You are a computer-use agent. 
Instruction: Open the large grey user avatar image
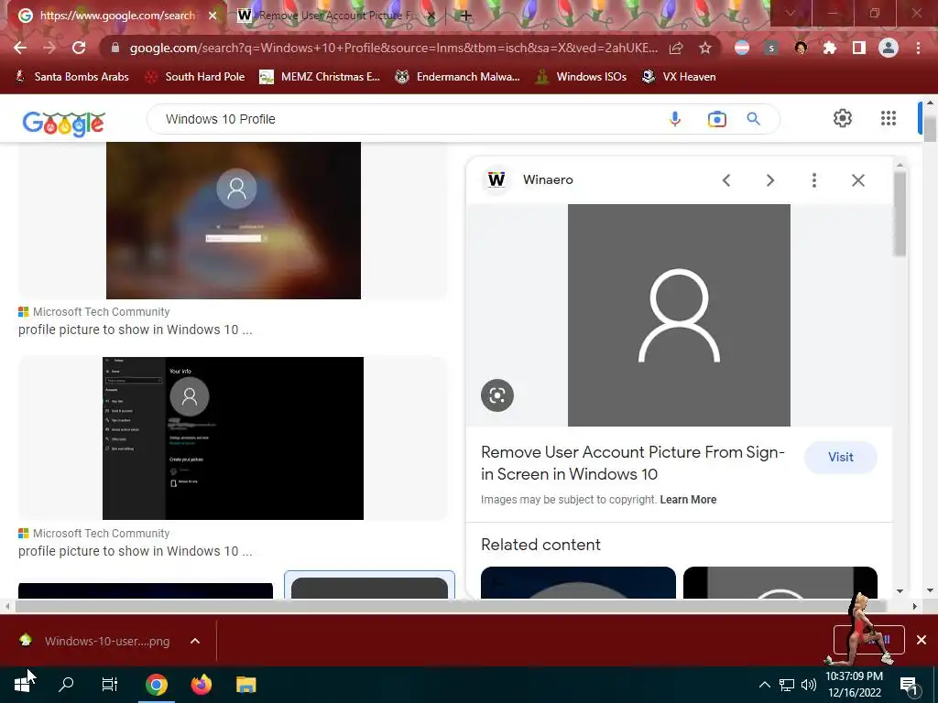[679, 315]
